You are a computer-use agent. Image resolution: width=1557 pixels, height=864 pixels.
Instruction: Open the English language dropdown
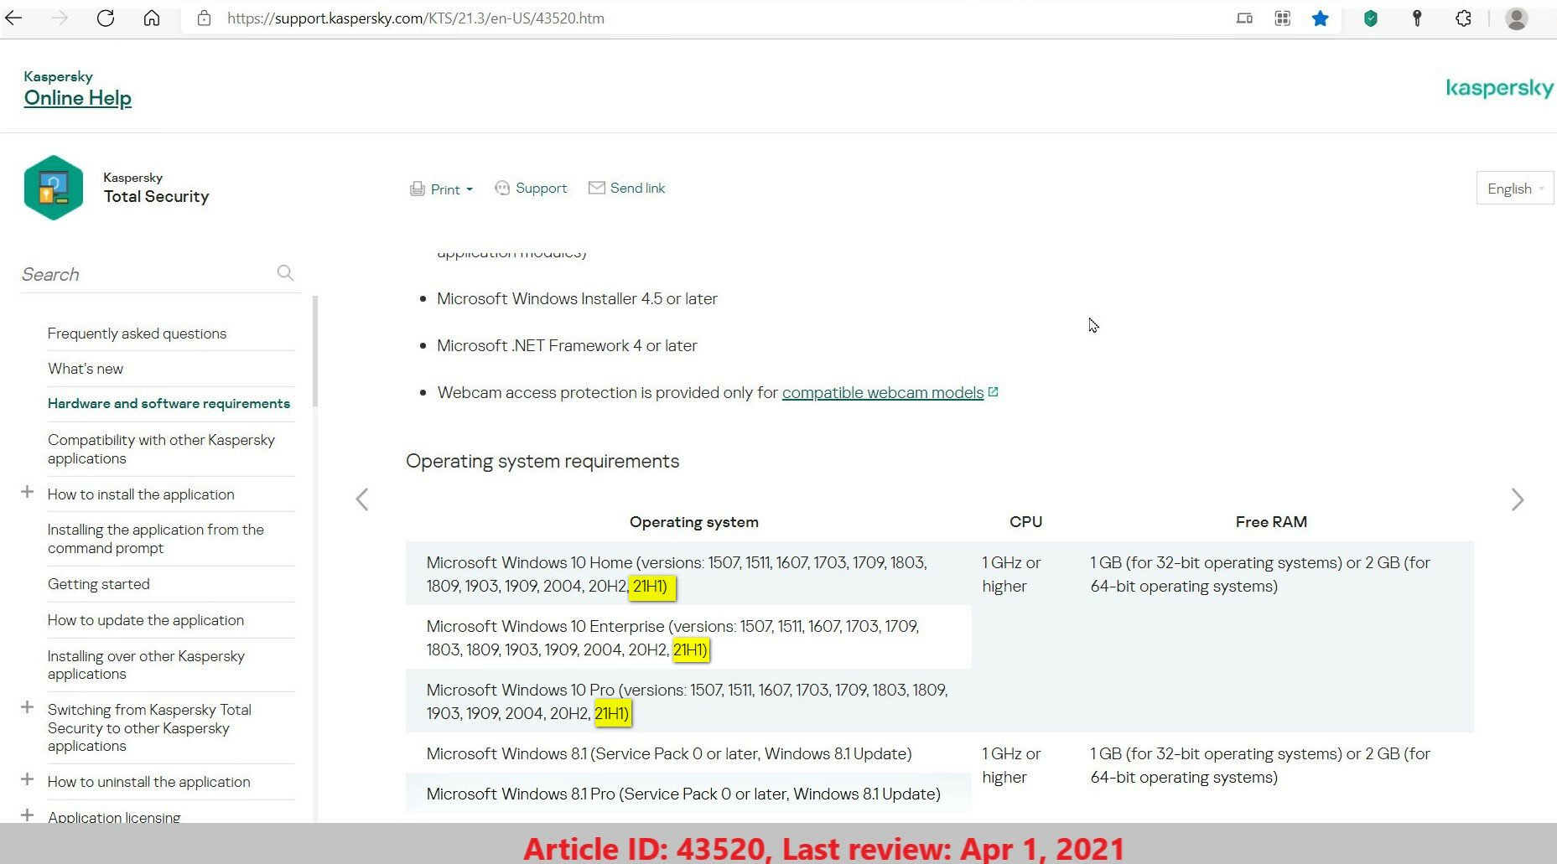[x=1515, y=189]
